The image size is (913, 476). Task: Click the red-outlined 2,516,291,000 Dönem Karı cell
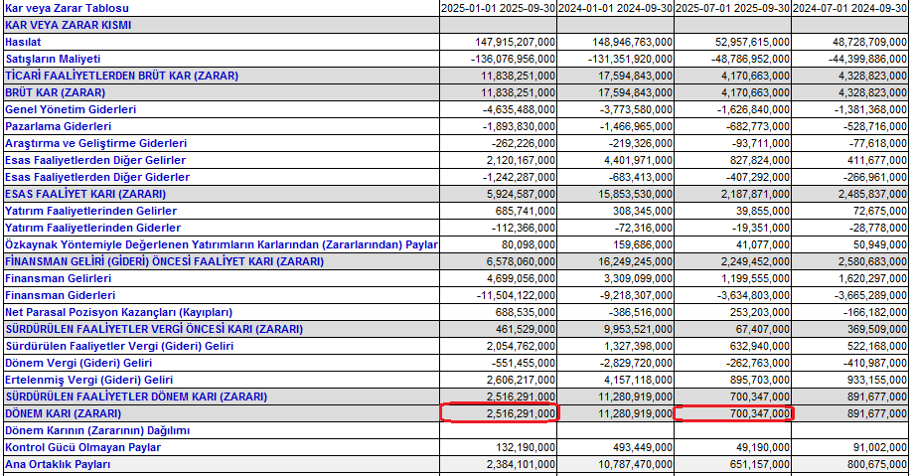click(x=500, y=413)
